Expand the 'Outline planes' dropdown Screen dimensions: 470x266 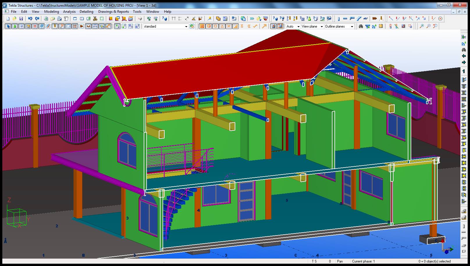(352, 26)
